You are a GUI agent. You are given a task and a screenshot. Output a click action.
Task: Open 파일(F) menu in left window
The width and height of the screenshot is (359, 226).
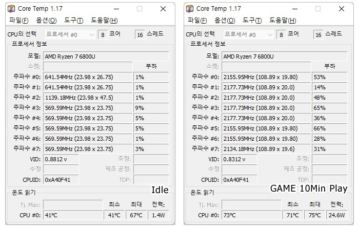(x=19, y=21)
